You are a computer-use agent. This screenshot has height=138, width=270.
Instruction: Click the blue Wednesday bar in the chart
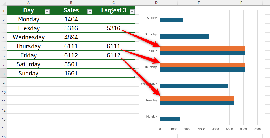194,86
